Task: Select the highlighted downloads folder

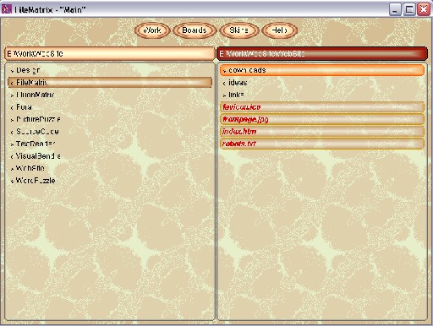Action: tap(322, 70)
